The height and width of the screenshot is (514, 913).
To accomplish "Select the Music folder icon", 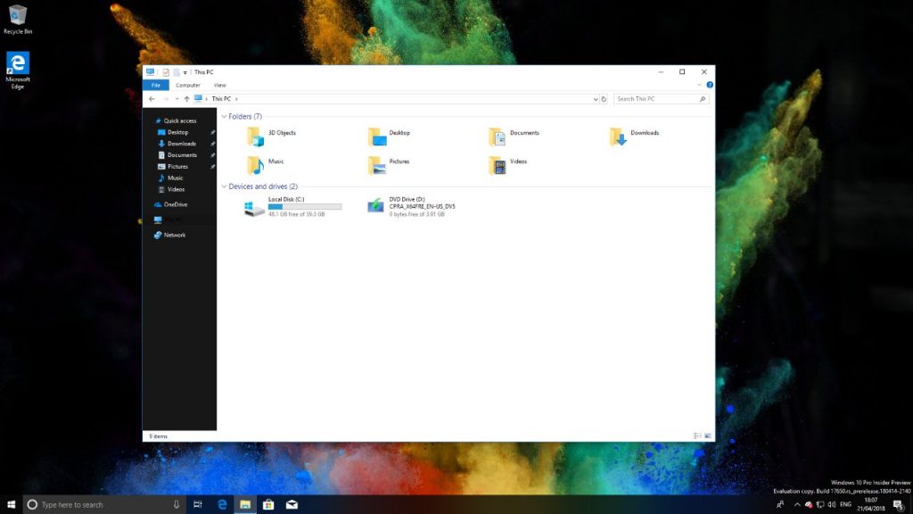I will (x=255, y=164).
